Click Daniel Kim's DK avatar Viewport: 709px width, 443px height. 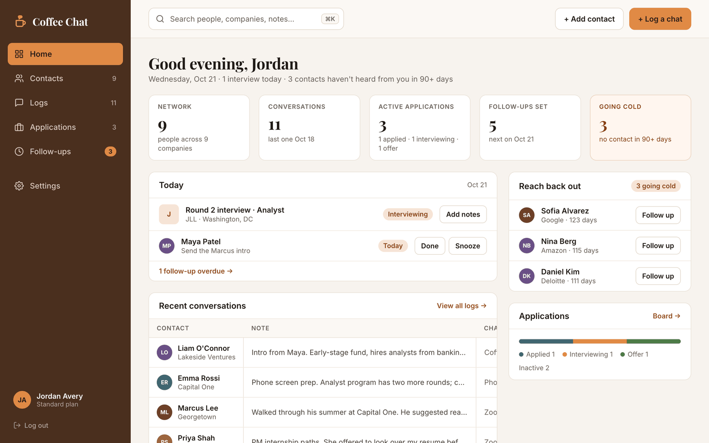[526, 276]
